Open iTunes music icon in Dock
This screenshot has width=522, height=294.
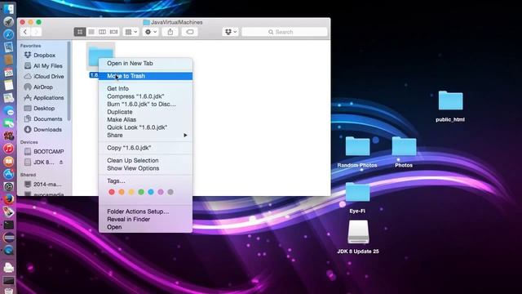pos(9,149)
